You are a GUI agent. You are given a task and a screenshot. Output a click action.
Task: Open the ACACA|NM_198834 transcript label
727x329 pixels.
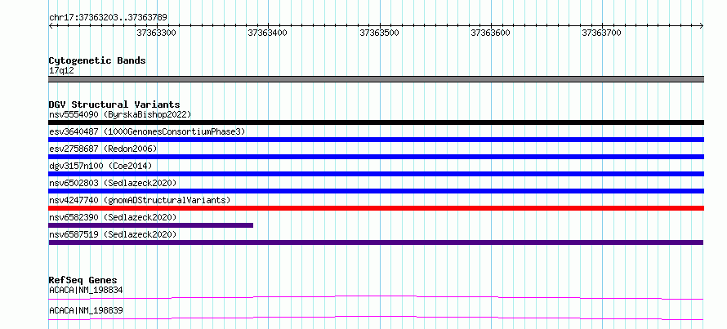tap(86, 291)
